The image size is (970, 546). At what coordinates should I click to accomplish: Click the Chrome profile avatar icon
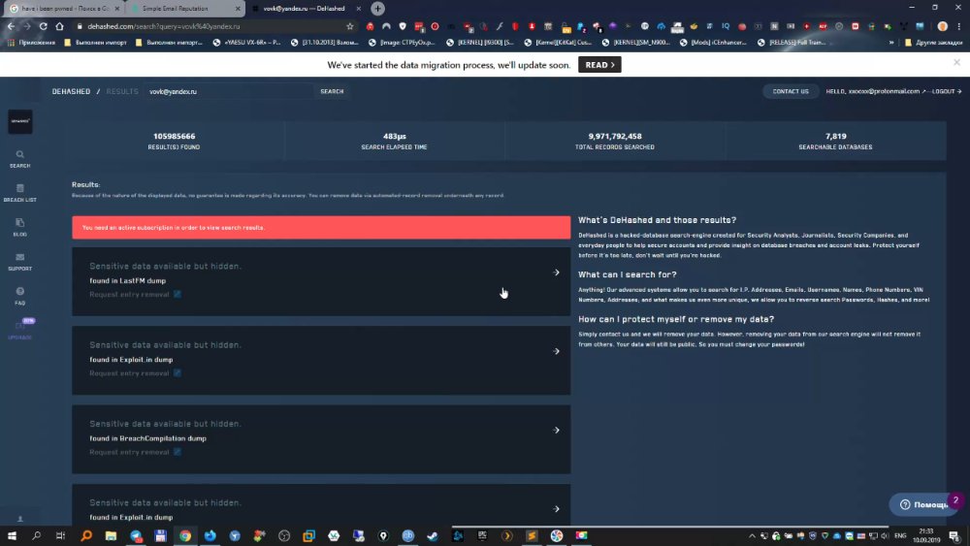[x=942, y=26]
